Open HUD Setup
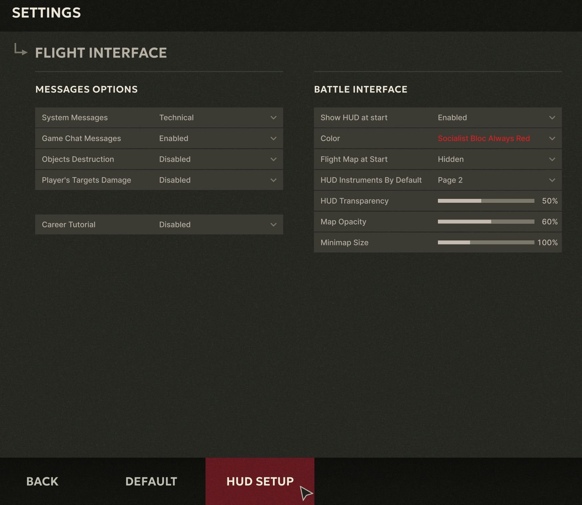 [x=260, y=482]
